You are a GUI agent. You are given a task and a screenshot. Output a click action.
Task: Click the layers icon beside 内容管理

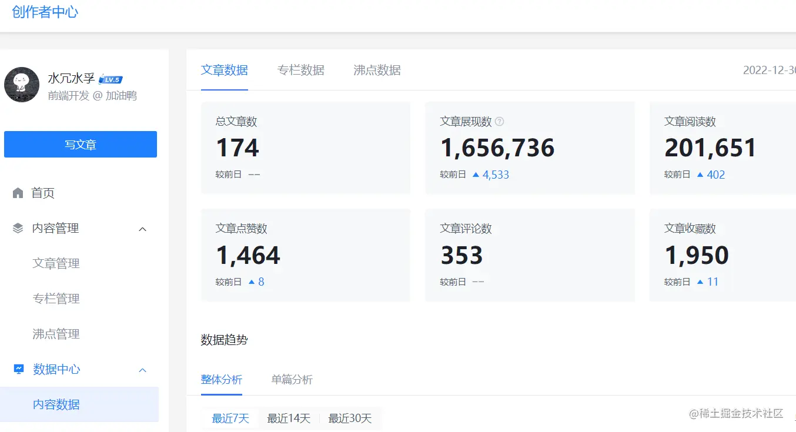18,228
